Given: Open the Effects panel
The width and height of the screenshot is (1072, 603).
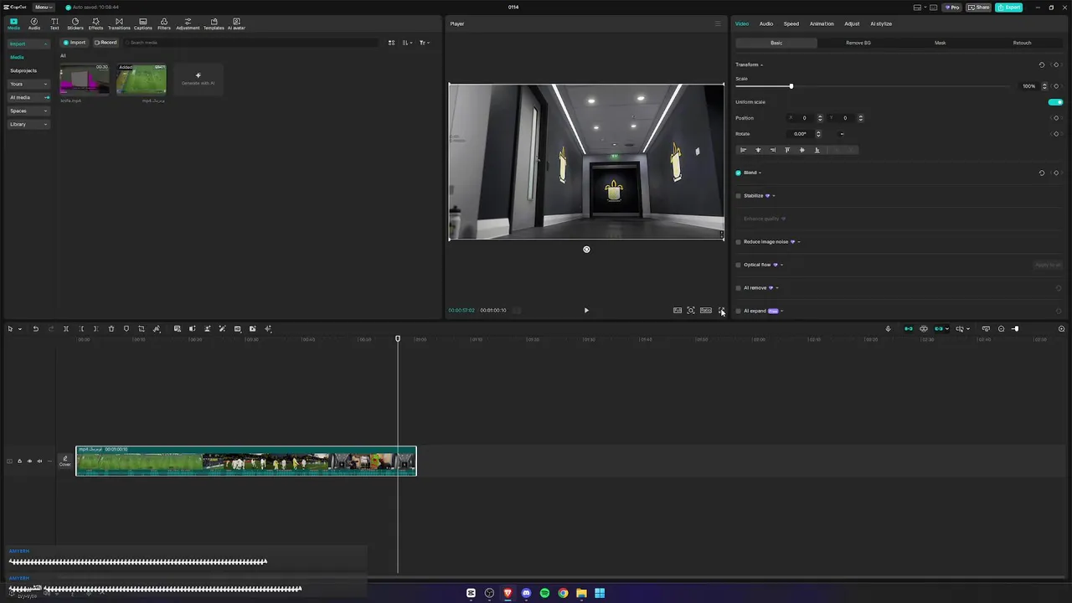Looking at the screenshot, I should click(95, 23).
